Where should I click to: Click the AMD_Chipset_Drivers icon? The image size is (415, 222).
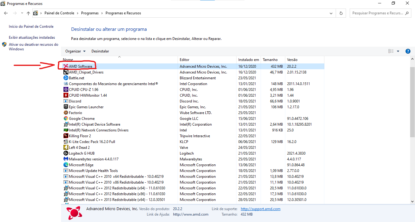click(x=66, y=72)
